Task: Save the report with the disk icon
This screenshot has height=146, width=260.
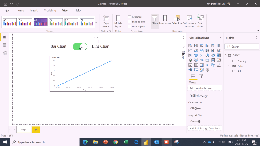Action: click(5, 4)
